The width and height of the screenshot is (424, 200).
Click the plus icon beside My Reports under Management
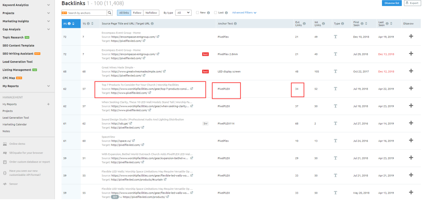(49, 104)
